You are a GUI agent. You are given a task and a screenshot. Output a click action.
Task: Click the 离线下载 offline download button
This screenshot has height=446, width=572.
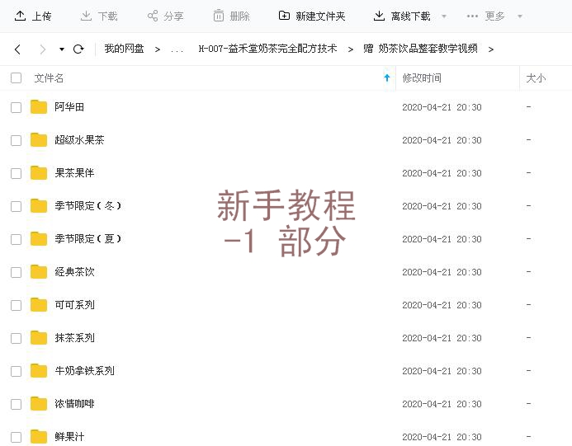coord(402,16)
